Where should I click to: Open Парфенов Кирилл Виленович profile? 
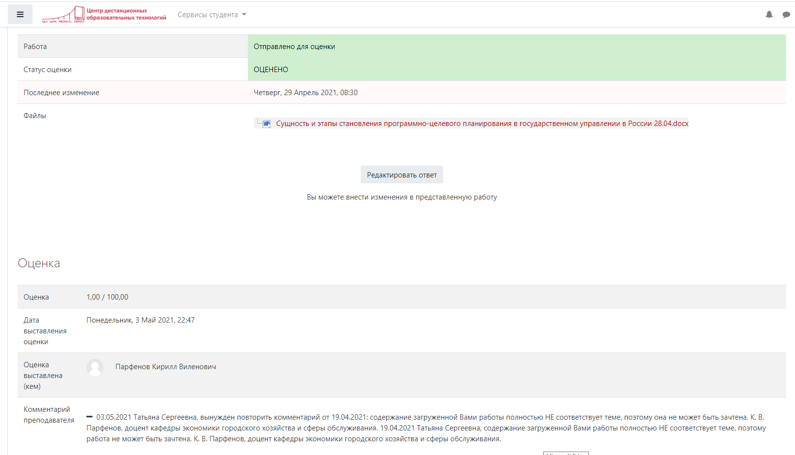[165, 367]
